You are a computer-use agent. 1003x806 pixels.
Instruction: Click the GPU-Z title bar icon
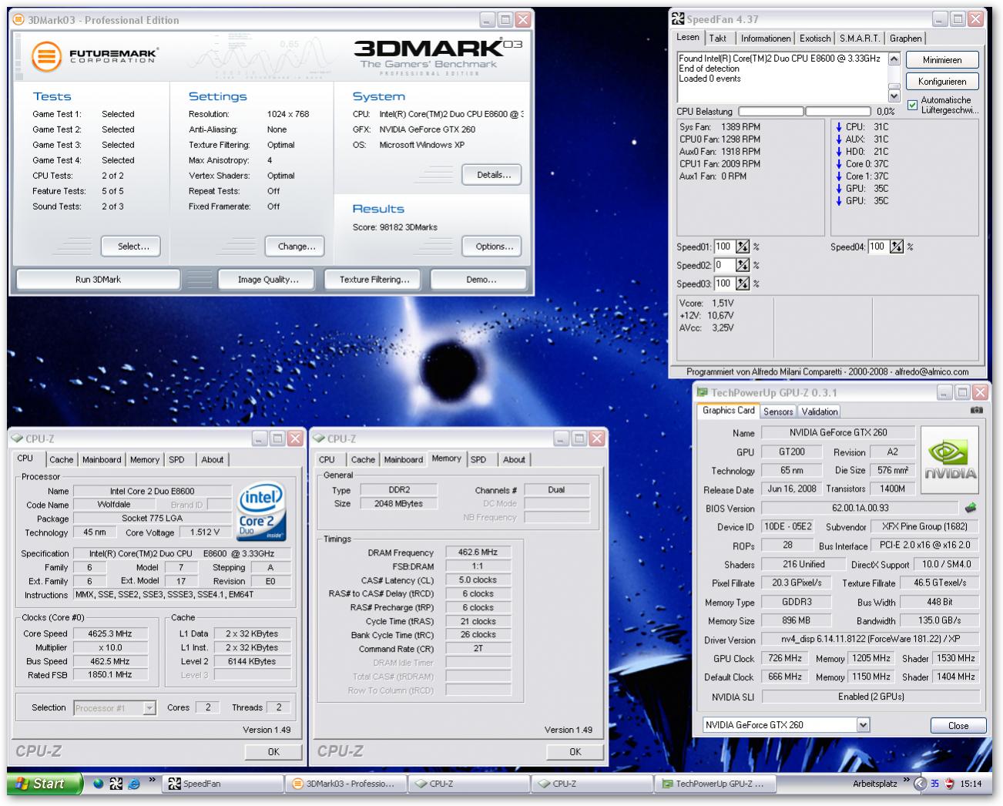[x=703, y=393]
